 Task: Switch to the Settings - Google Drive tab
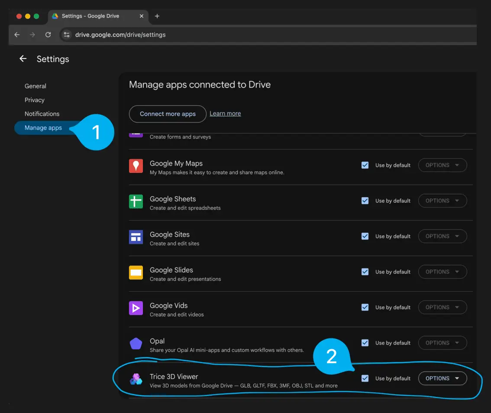click(98, 16)
